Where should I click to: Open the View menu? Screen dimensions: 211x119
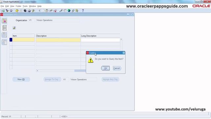(12, 6)
